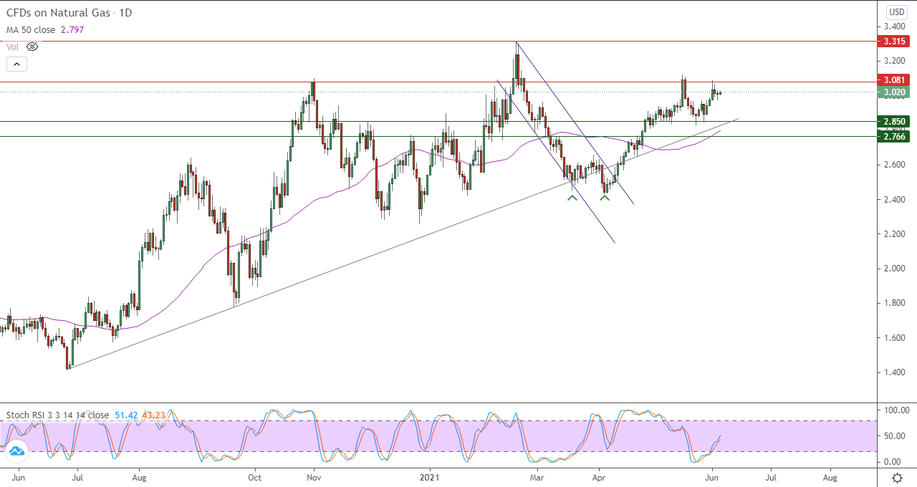Image resolution: width=917 pixels, height=487 pixels.
Task: Click the 1.400 price scale label
Action: point(894,372)
